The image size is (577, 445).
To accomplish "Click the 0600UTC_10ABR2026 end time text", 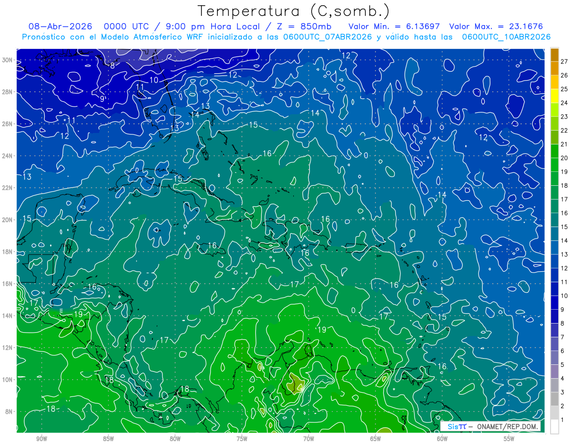I will (506, 37).
